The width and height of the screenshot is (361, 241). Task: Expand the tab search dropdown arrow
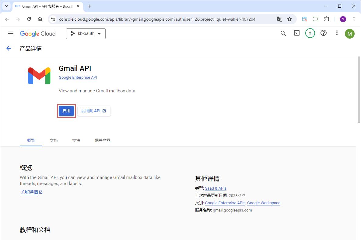(x=6, y=6)
